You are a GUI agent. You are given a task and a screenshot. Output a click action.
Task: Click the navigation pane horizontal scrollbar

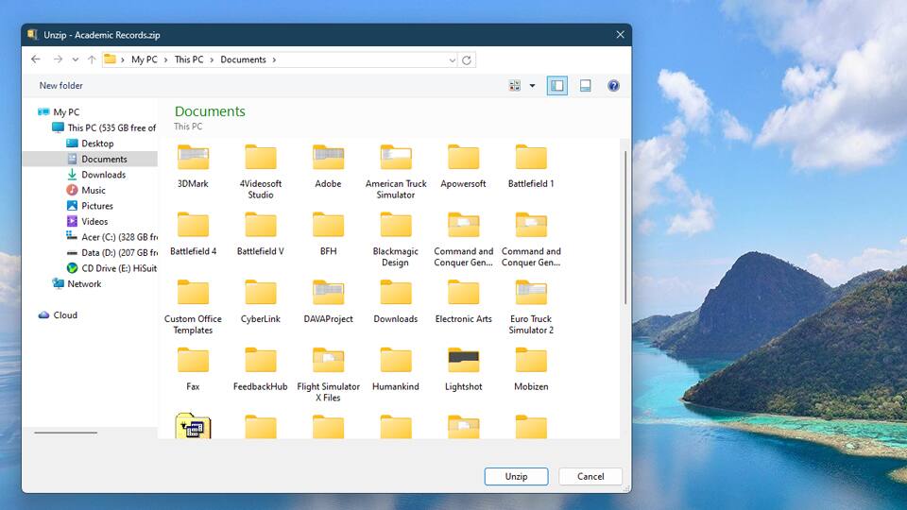(x=66, y=433)
